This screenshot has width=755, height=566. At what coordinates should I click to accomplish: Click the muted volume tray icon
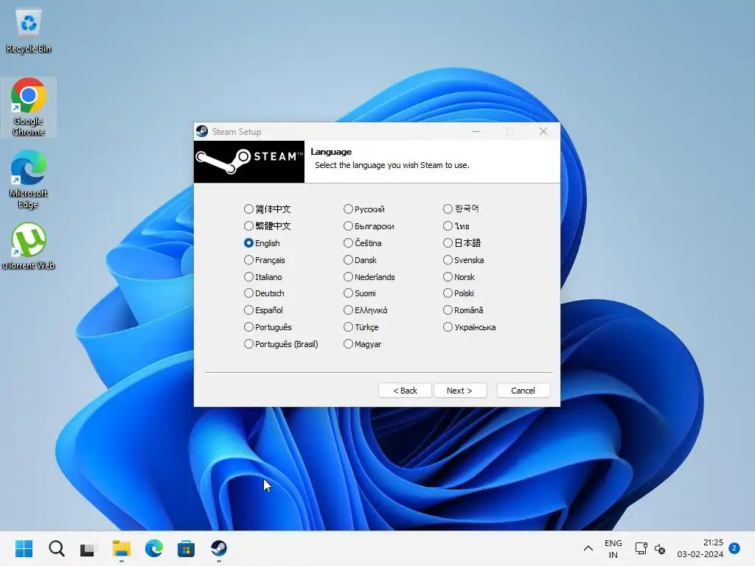[660, 548]
